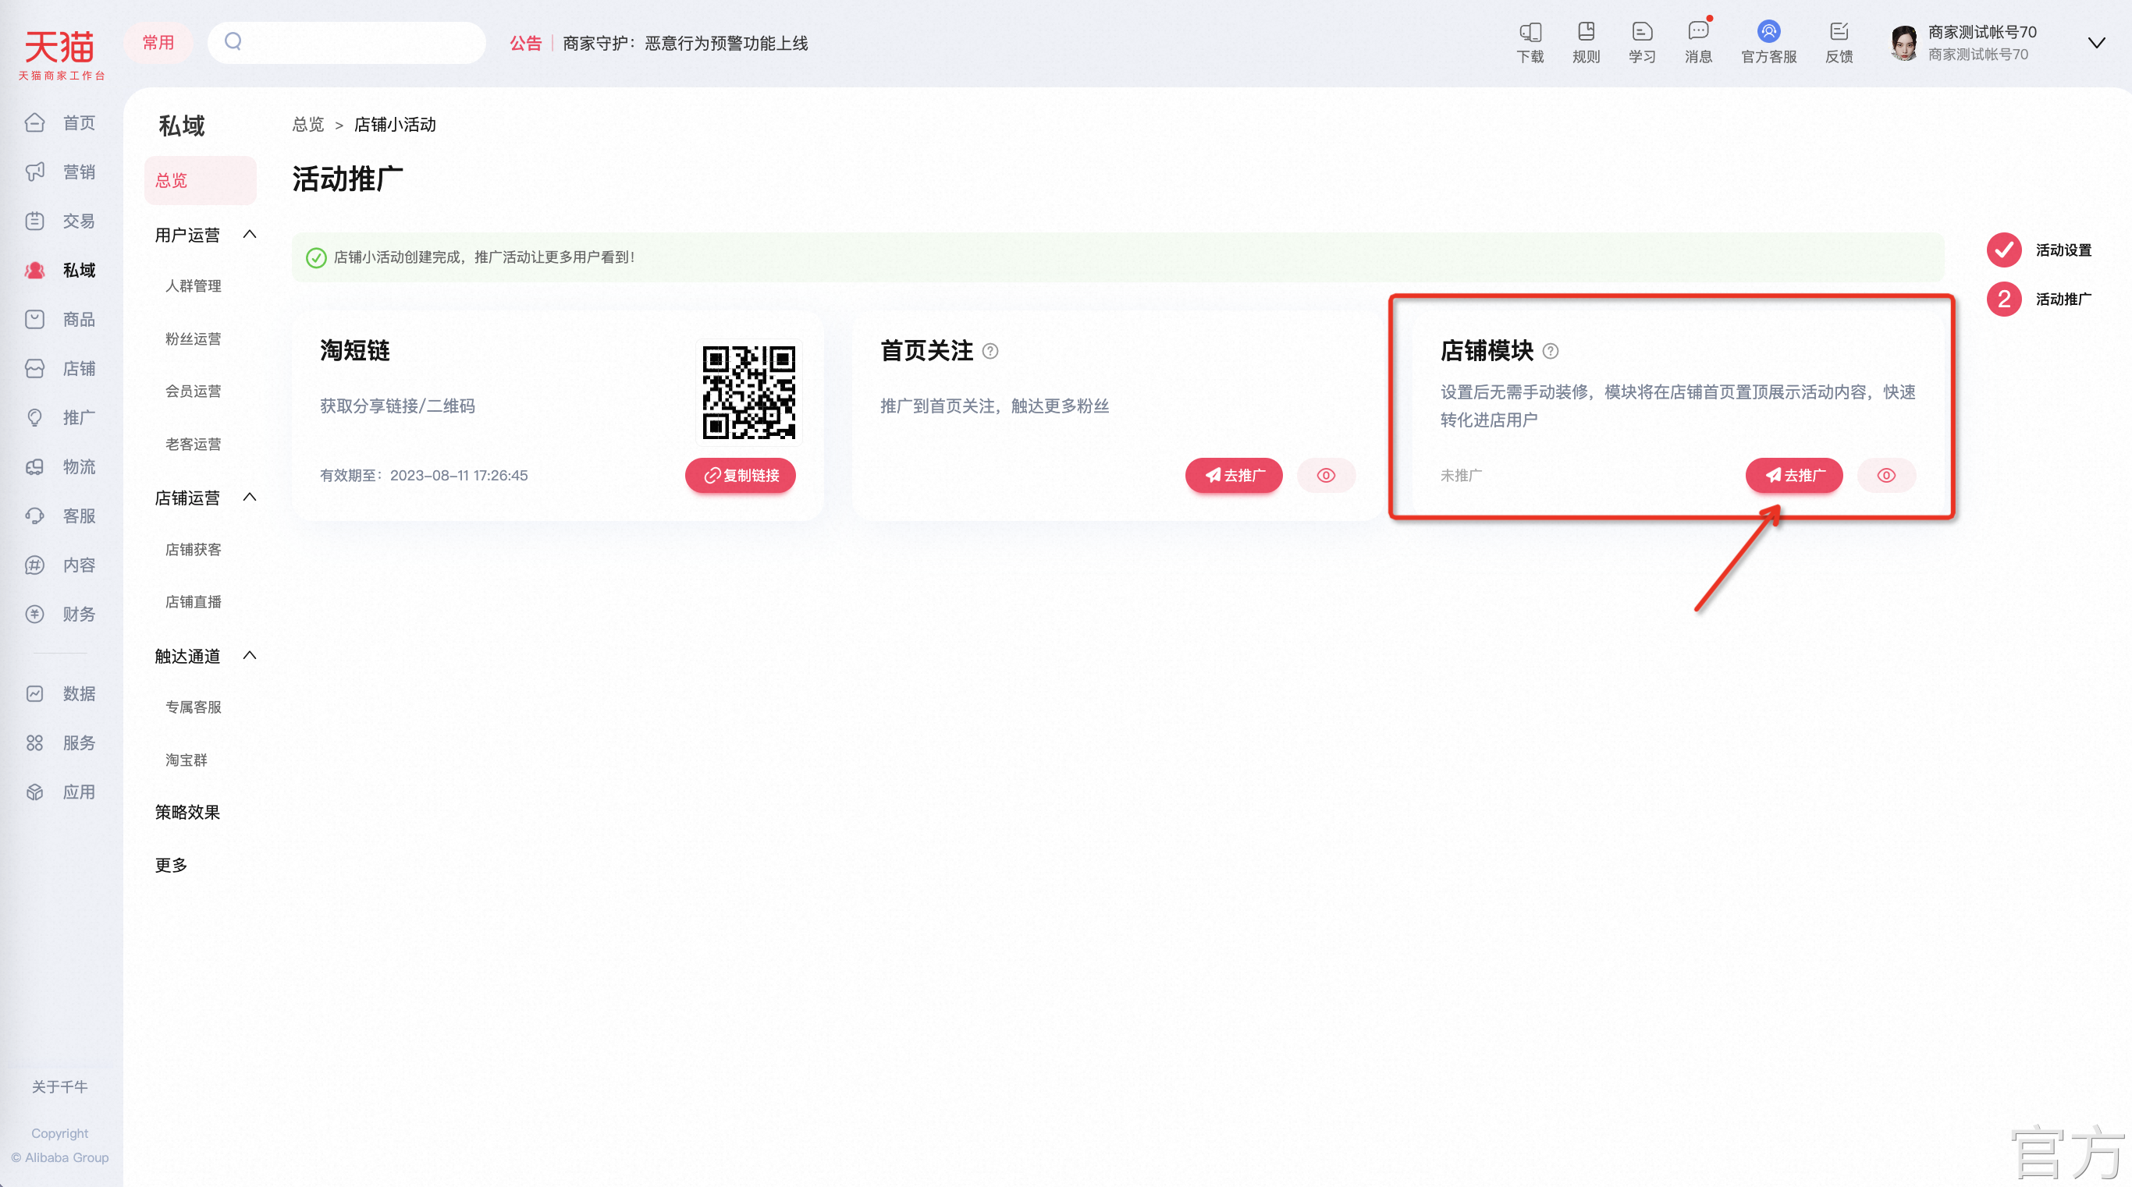Image resolution: width=2132 pixels, height=1187 pixels.
Task: Open the 营销 marketing megaphone icon
Action: (x=34, y=172)
